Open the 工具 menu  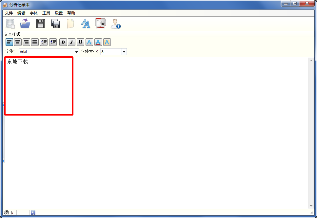pos(46,13)
